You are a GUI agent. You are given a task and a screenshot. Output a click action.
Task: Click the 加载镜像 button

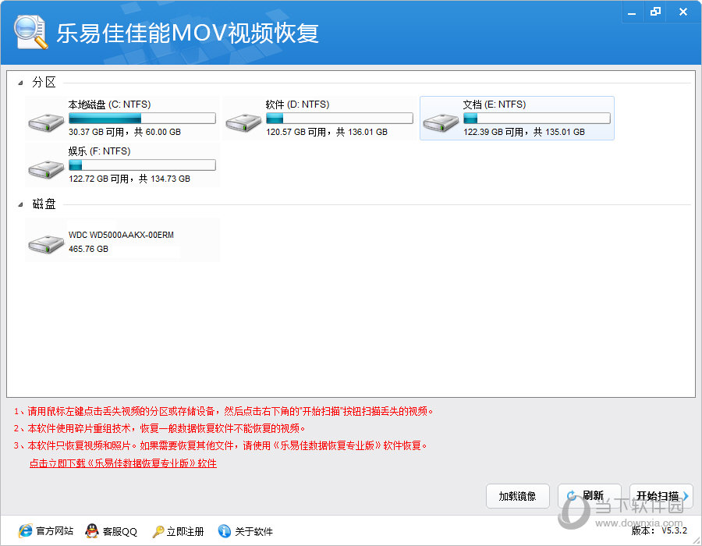coord(518,496)
